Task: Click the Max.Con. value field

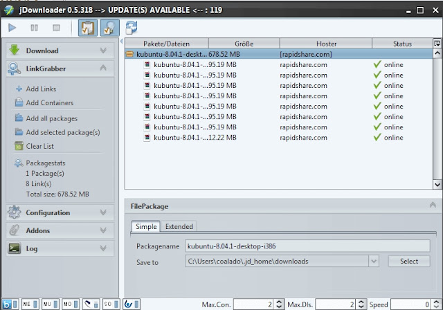Action: point(253,304)
